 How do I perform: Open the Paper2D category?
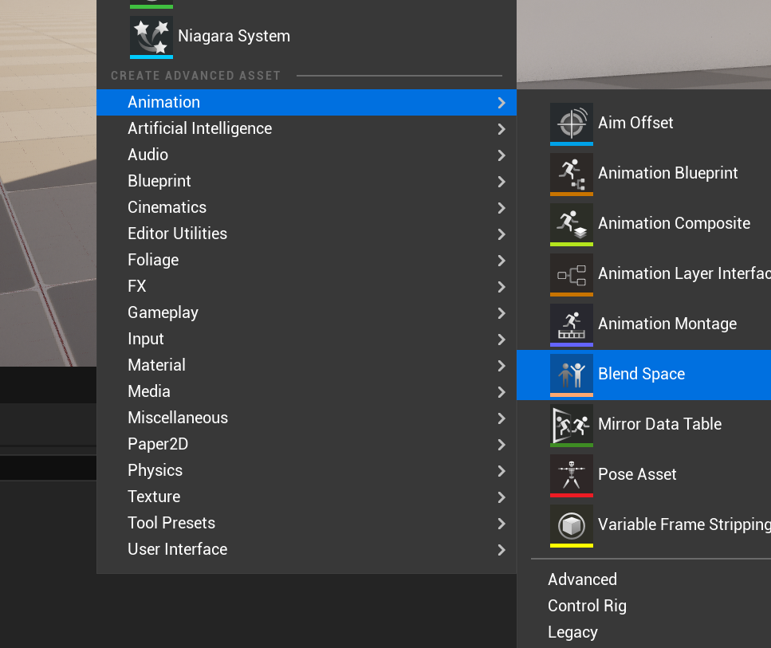306,445
